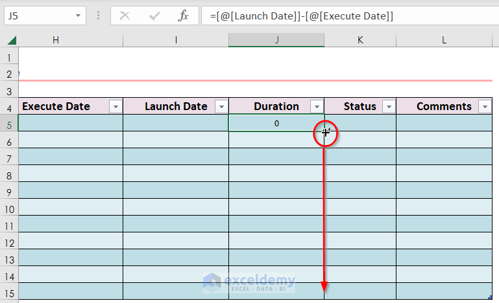The image size is (499, 303).
Task: Click the table resize handle in Comments row 15
Action: pyautogui.click(x=490, y=297)
